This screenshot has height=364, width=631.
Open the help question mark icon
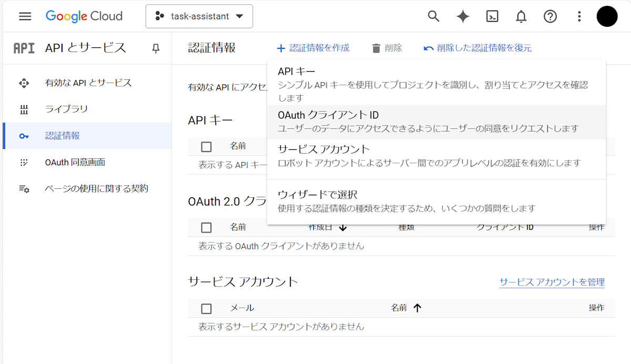coord(550,16)
